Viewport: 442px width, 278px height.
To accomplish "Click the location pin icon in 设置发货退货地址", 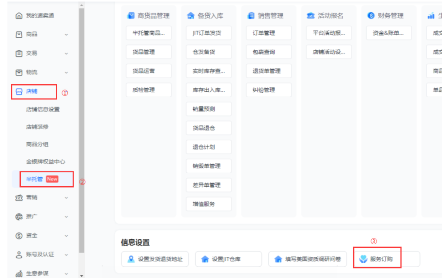I will pos(131,259).
